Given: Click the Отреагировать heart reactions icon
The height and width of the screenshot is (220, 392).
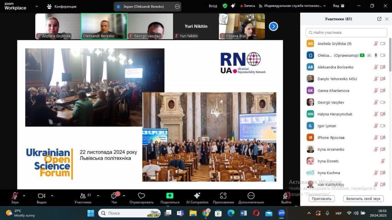Looking at the screenshot, I should [x=141, y=196].
